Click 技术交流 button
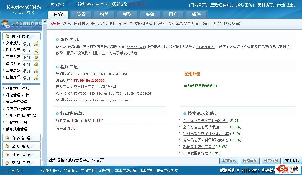Viewport: 302px width, 175px height. pyautogui.click(x=292, y=161)
